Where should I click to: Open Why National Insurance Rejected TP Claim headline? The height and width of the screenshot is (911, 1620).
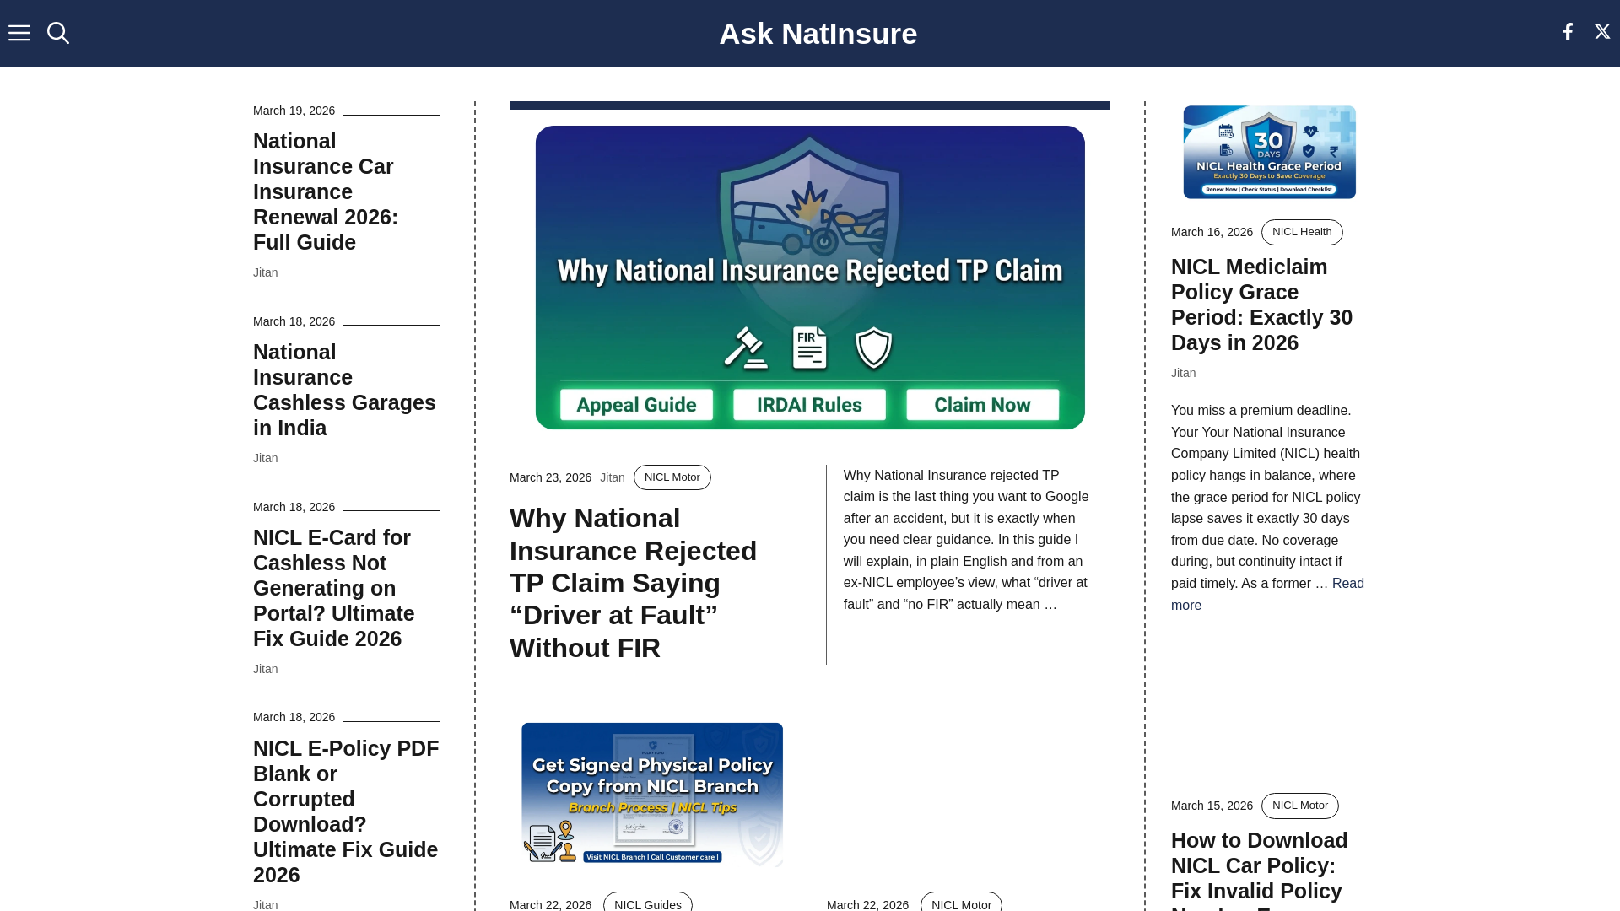coord(633,583)
